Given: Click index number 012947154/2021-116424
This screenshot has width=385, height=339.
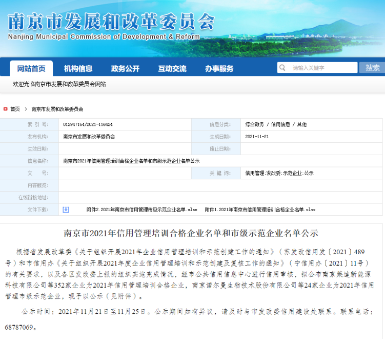Looking at the screenshot, I should (x=88, y=124).
